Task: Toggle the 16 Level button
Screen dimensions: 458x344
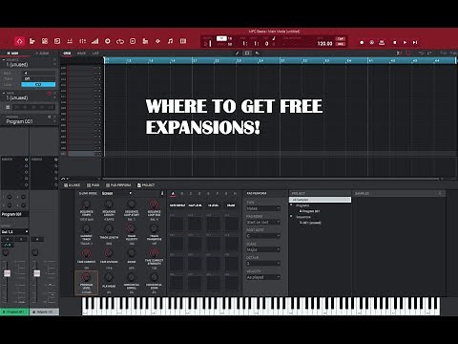Action: pyautogui.click(x=213, y=205)
